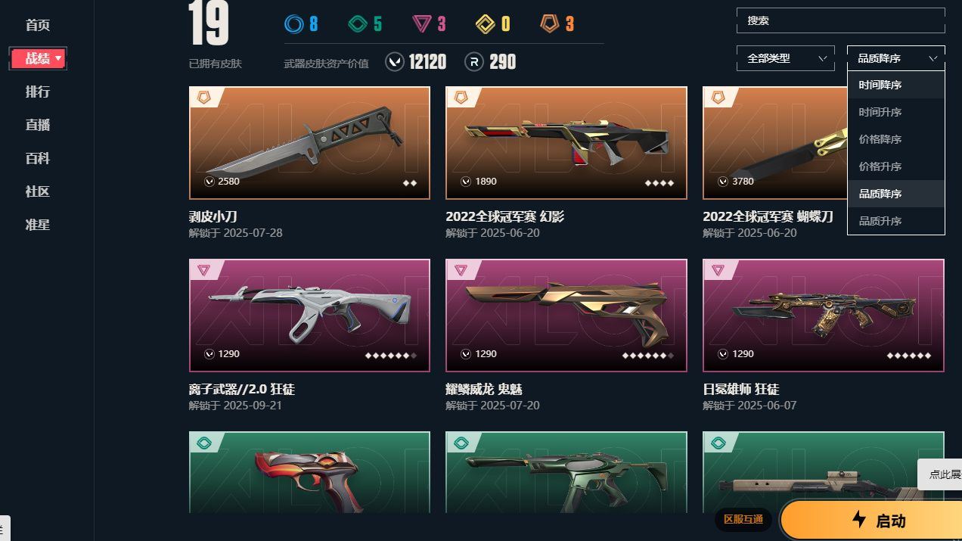This screenshot has width=962, height=541.
Task: Open the 剥皮小刀 knife skin card
Action: click(x=309, y=143)
